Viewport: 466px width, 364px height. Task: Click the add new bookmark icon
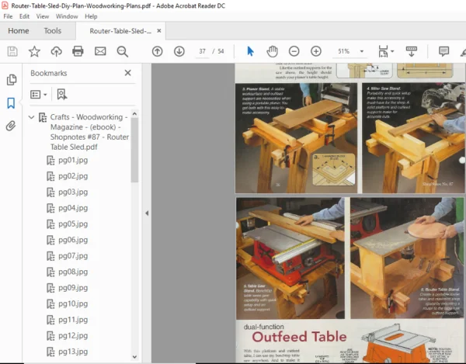pos(62,95)
